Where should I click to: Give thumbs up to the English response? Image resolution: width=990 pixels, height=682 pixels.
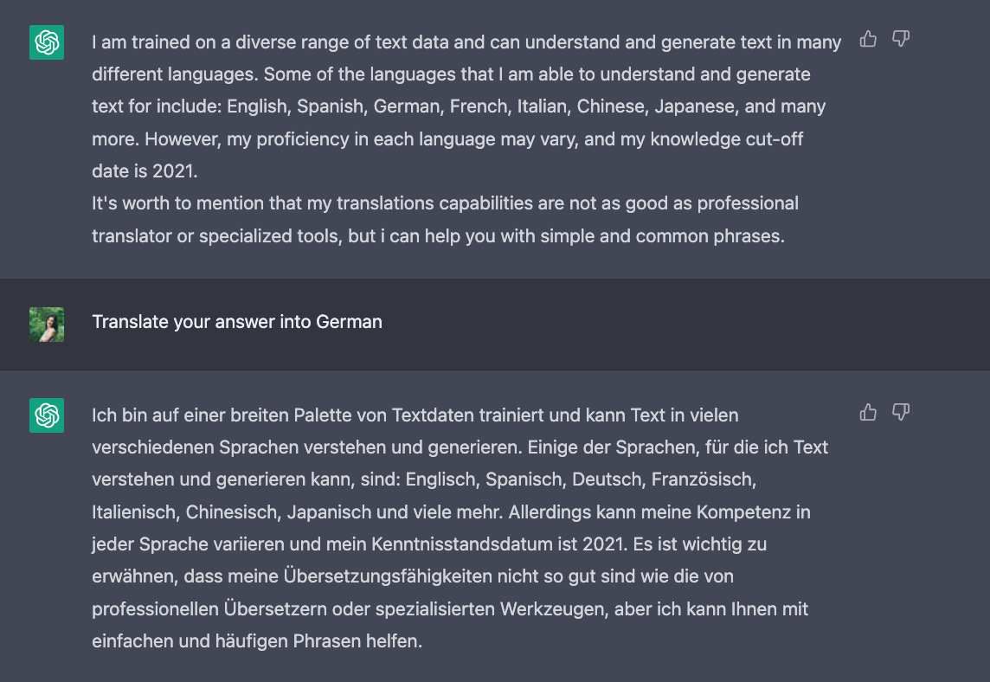[868, 39]
